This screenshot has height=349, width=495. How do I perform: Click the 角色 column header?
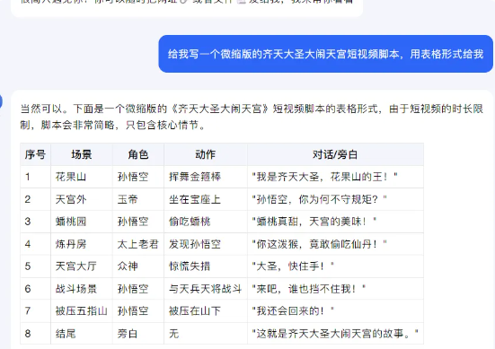tap(138, 154)
